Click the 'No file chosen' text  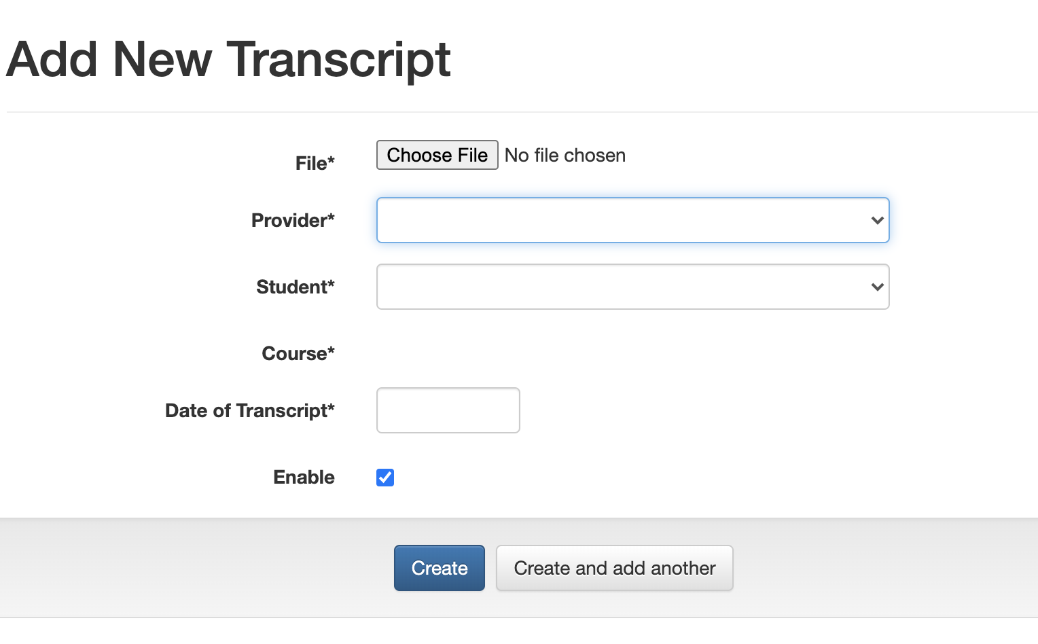(565, 156)
